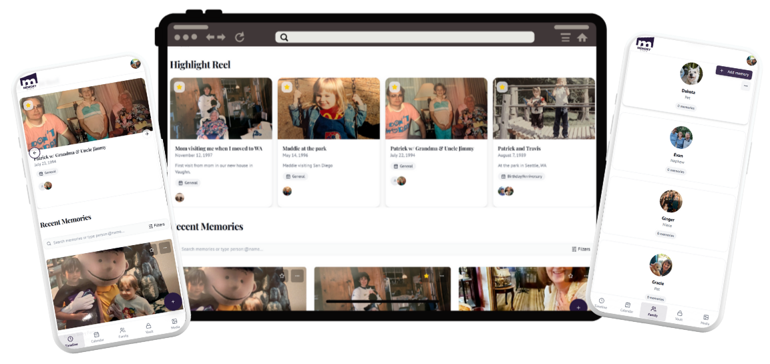The height and width of the screenshot is (364, 770).
Task: Toggle star on 'Maddie at the park' card
Action: click(286, 87)
